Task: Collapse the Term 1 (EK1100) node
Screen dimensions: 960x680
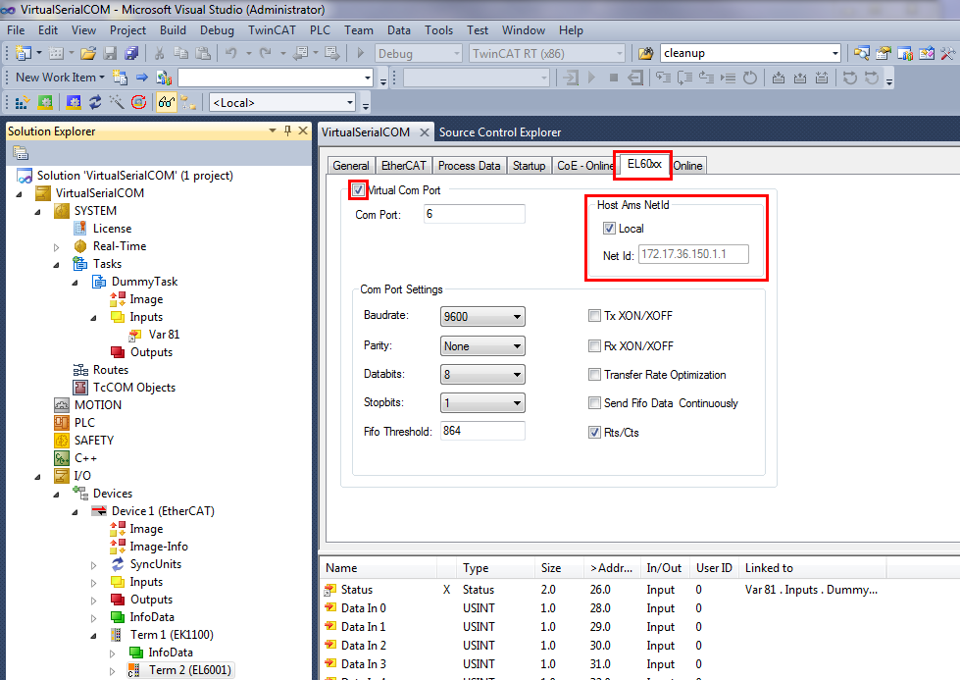Action: 94,636
